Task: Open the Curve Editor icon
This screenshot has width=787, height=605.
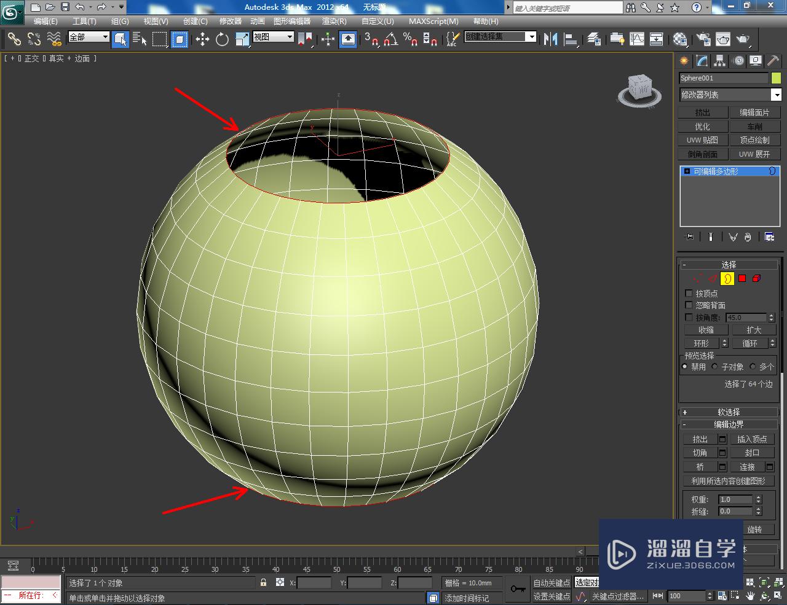Action: click(x=636, y=39)
